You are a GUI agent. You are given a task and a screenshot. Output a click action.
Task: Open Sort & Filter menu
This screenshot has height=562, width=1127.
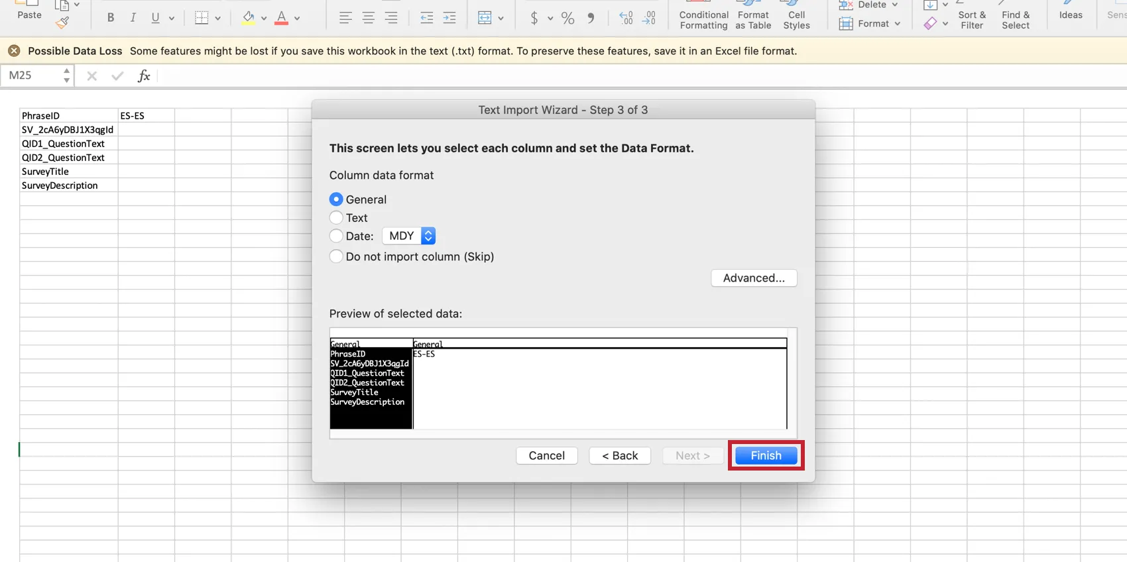point(972,16)
